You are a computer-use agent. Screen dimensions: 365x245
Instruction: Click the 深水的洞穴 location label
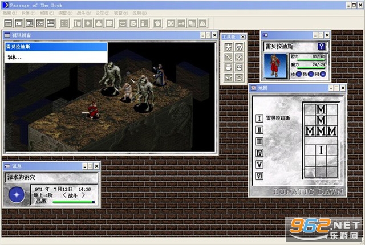[x=21, y=178]
